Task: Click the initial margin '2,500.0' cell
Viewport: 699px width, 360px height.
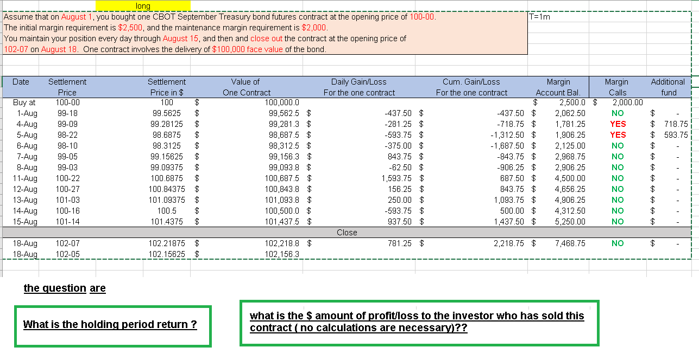Action: coord(572,102)
